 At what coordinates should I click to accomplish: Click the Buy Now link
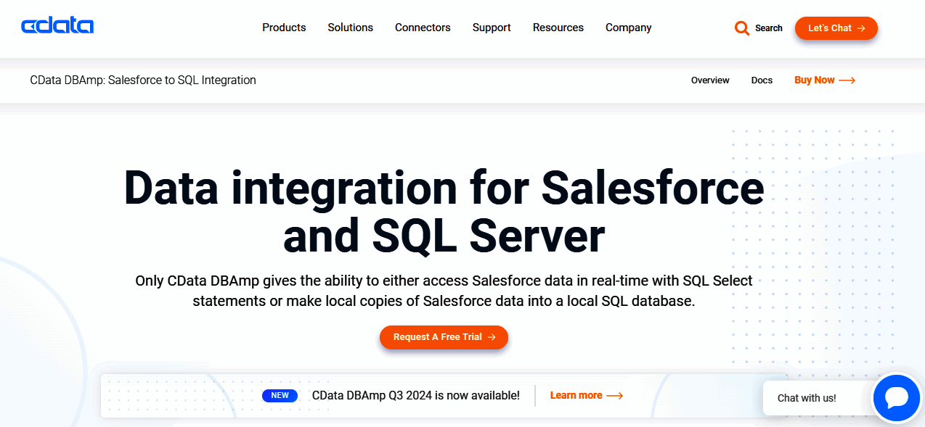click(x=824, y=80)
